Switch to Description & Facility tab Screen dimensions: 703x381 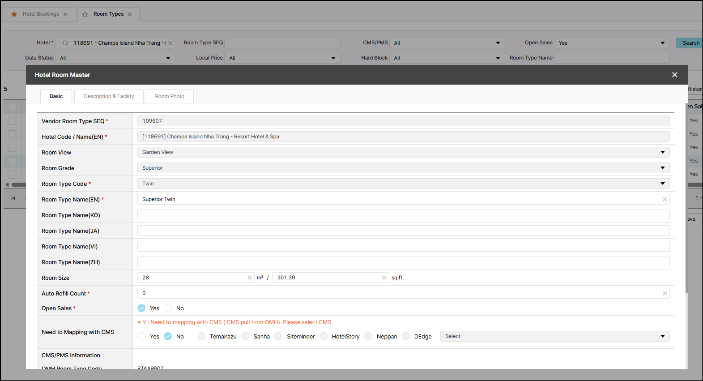(x=109, y=96)
